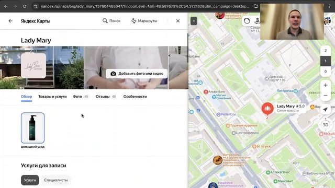Image resolution: width=335 pixels, height=188 pixels.
Task: Switch to Особенности tab
Action: [x=135, y=97]
